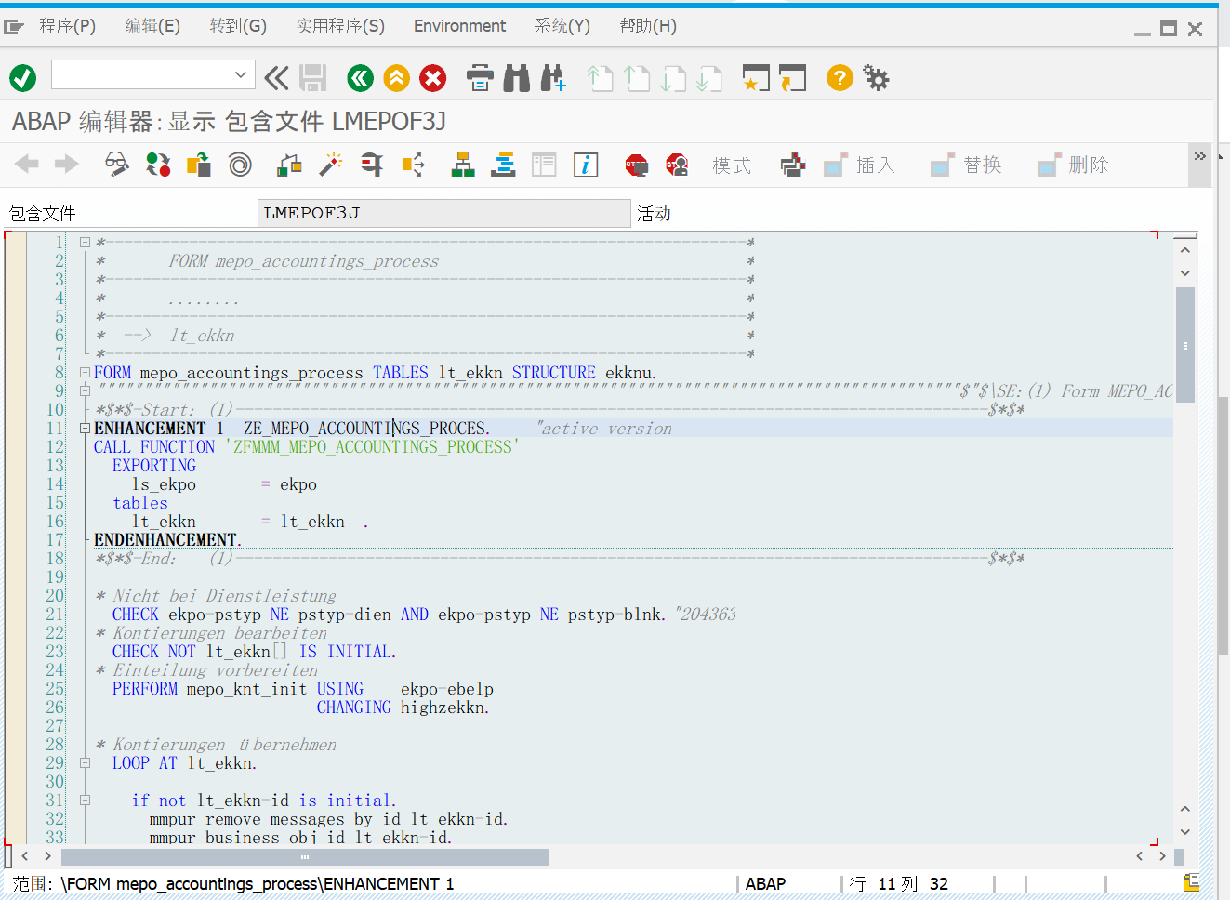Click the LMEPOF3J include name field
The width and height of the screenshot is (1230, 900).
point(444,213)
